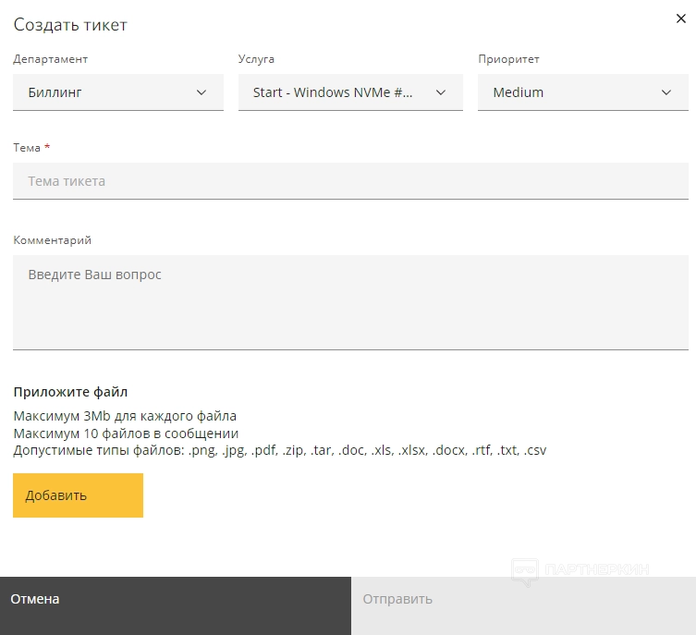Close the Создать тикет dialog

681,18
